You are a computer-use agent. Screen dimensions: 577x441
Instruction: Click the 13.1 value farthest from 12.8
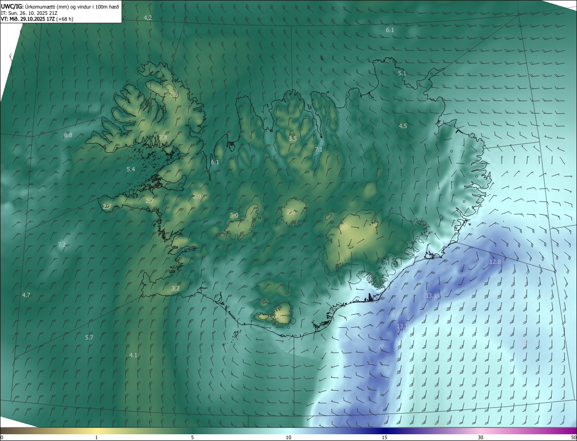click(x=402, y=326)
